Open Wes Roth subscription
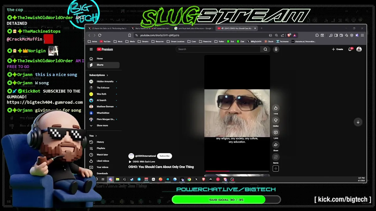Image resolution: width=376 pixels, height=211 pixels. pos(103,94)
